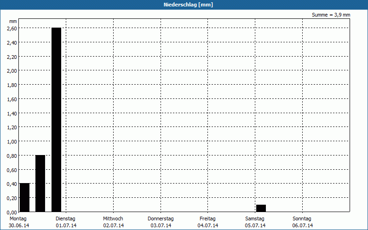Click the 0,20 y-axis value
The width and height of the screenshot is (368, 230).
click(x=12, y=198)
